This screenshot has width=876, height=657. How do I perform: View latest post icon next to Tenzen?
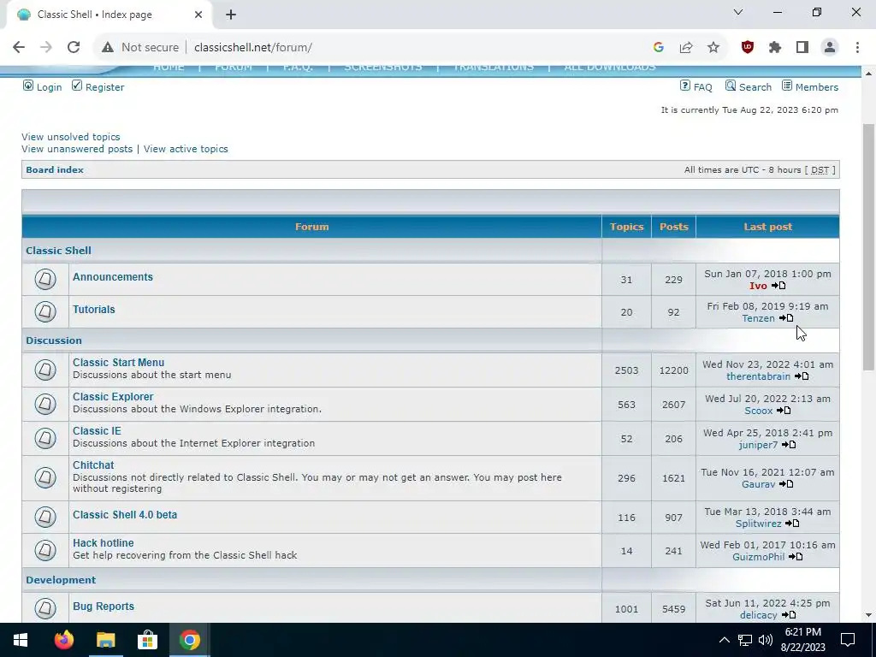[x=787, y=318]
